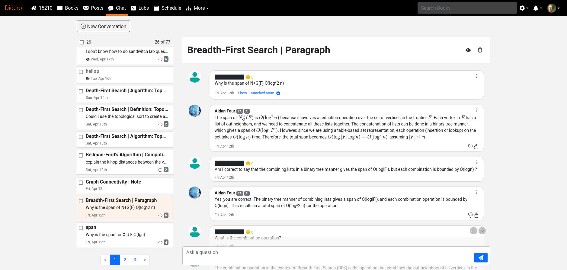Thumbs down Aidan Four's second answer
The image size is (567, 270).
pyautogui.click(x=470, y=215)
